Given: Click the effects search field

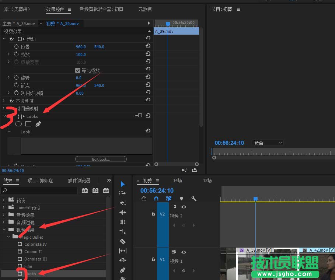Looking at the screenshot, I should pos(41,190).
